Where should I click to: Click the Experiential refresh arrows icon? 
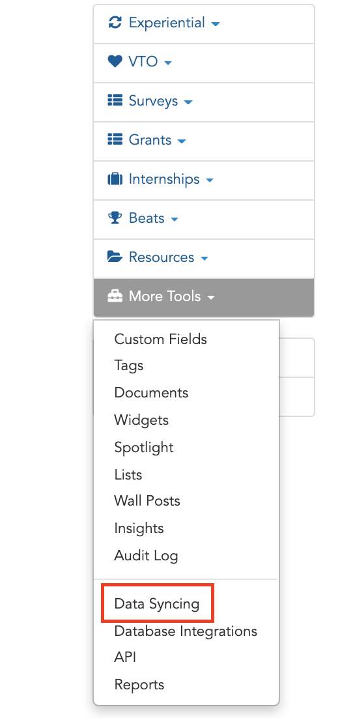click(x=115, y=22)
